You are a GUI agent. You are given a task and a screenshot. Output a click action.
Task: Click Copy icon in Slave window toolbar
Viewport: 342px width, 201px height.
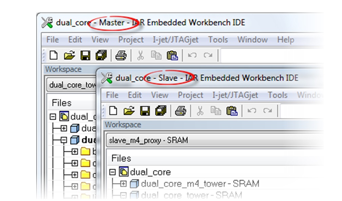[x=216, y=111]
